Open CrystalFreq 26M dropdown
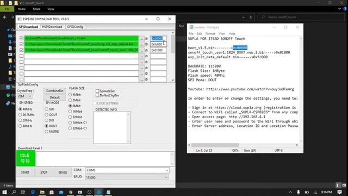The height and width of the screenshot is (196, 348). (24, 96)
